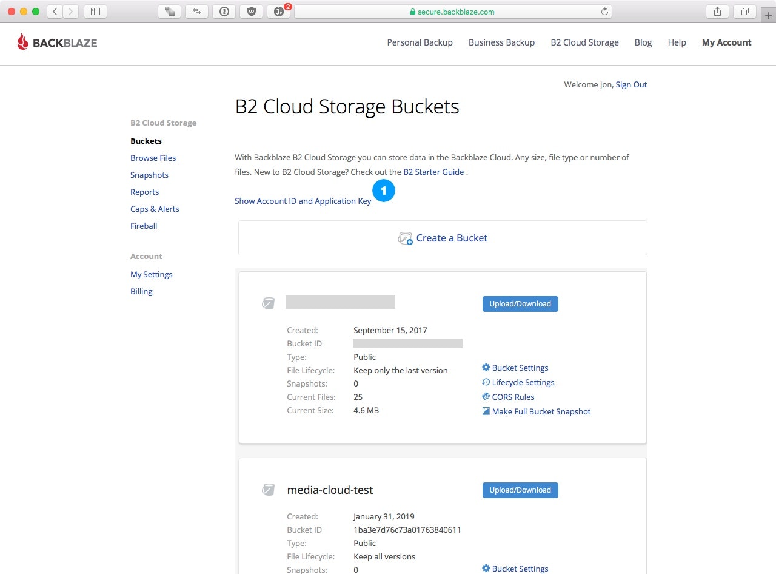Open Personal Backup in the top navigation
The width and height of the screenshot is (776, 574).
click(420, 42)
